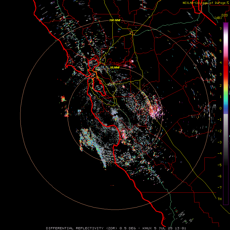Click the "0" value on color scale
This screenshot has height=230, width=230.
click(221, 108)
